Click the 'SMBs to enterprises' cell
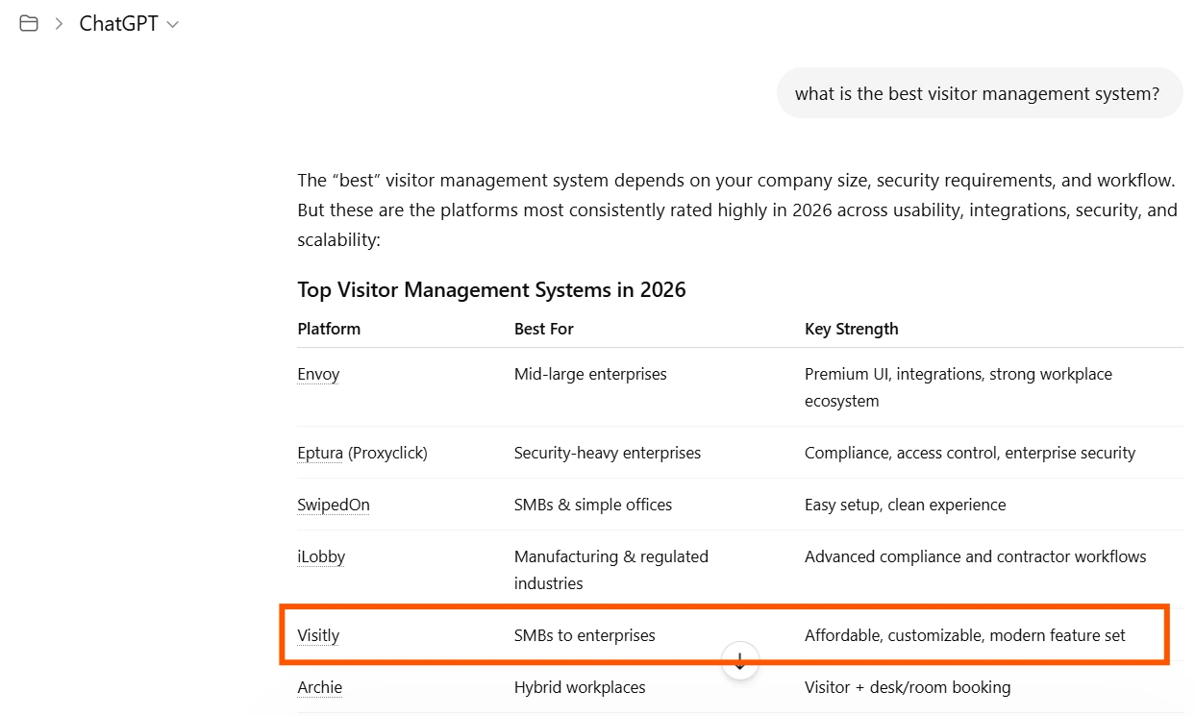Screen dimensions: 1195x716 pyautogui.click(x=585, y=635)
